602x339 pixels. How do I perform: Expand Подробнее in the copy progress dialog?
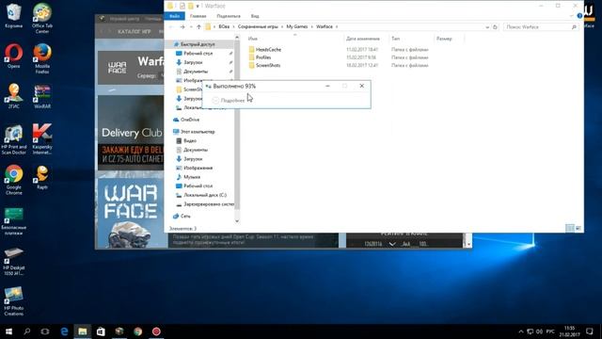[229, 101]
